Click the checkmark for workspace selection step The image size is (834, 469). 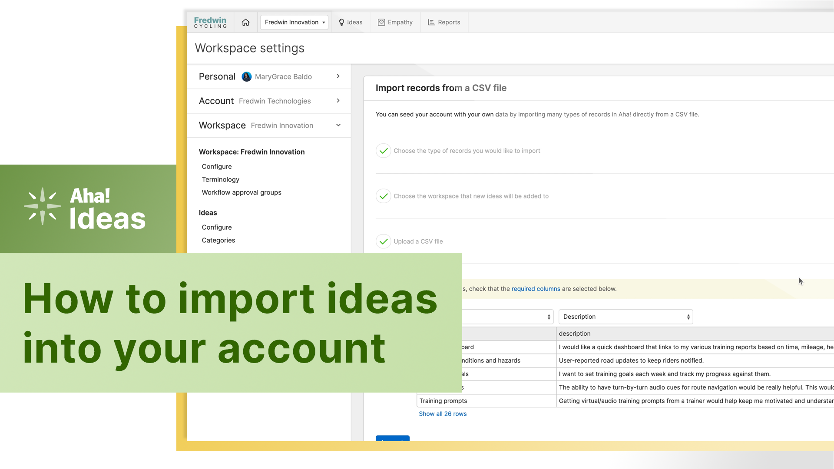[x=383, y=196]
